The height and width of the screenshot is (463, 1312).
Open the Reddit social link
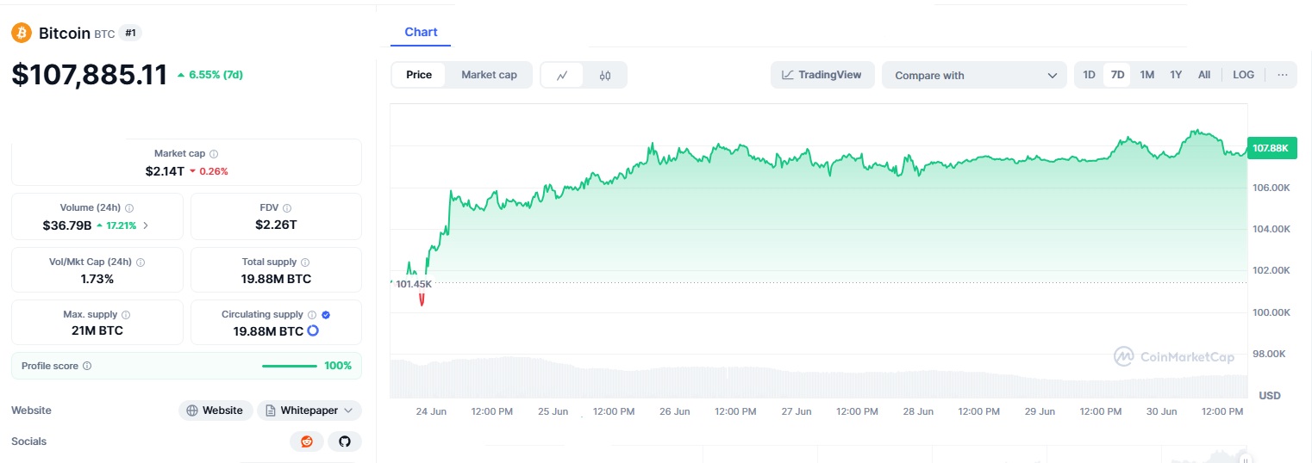click(307, 441)
